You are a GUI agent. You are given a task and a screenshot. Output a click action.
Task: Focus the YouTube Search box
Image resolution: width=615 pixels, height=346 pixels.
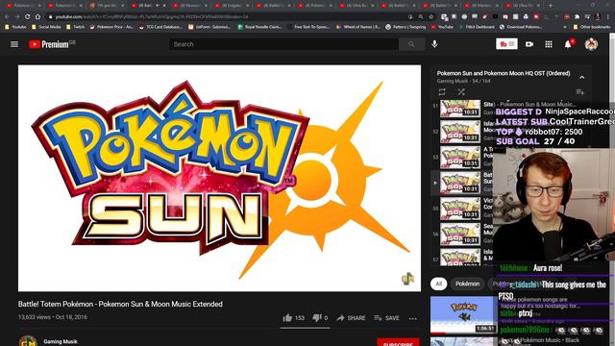pos(284,44)
